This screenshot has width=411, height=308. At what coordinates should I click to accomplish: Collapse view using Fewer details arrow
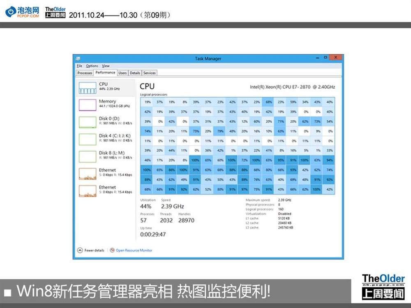point(80,250)
